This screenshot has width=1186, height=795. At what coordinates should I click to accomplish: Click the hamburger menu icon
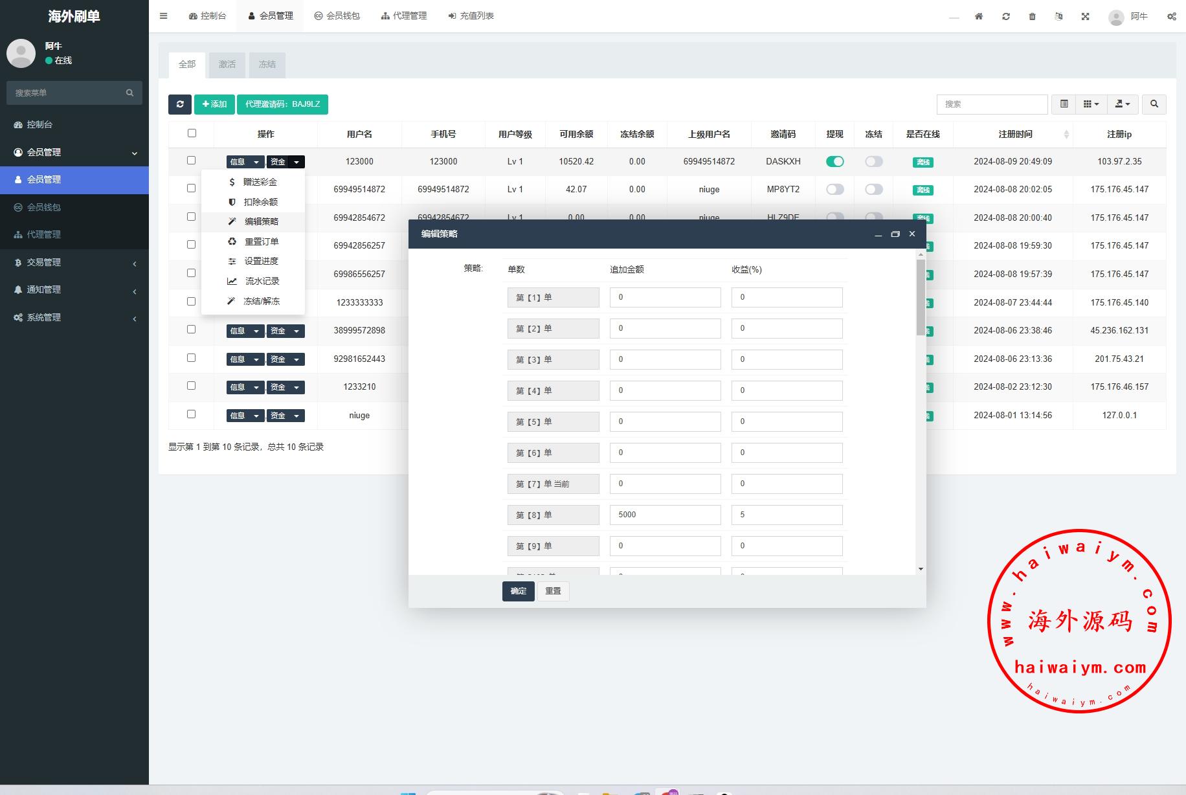tap(163, 16)
